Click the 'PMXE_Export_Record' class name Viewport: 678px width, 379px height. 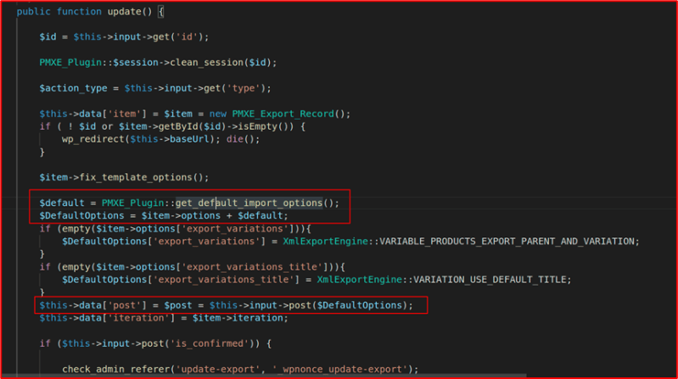coord(283,114)
